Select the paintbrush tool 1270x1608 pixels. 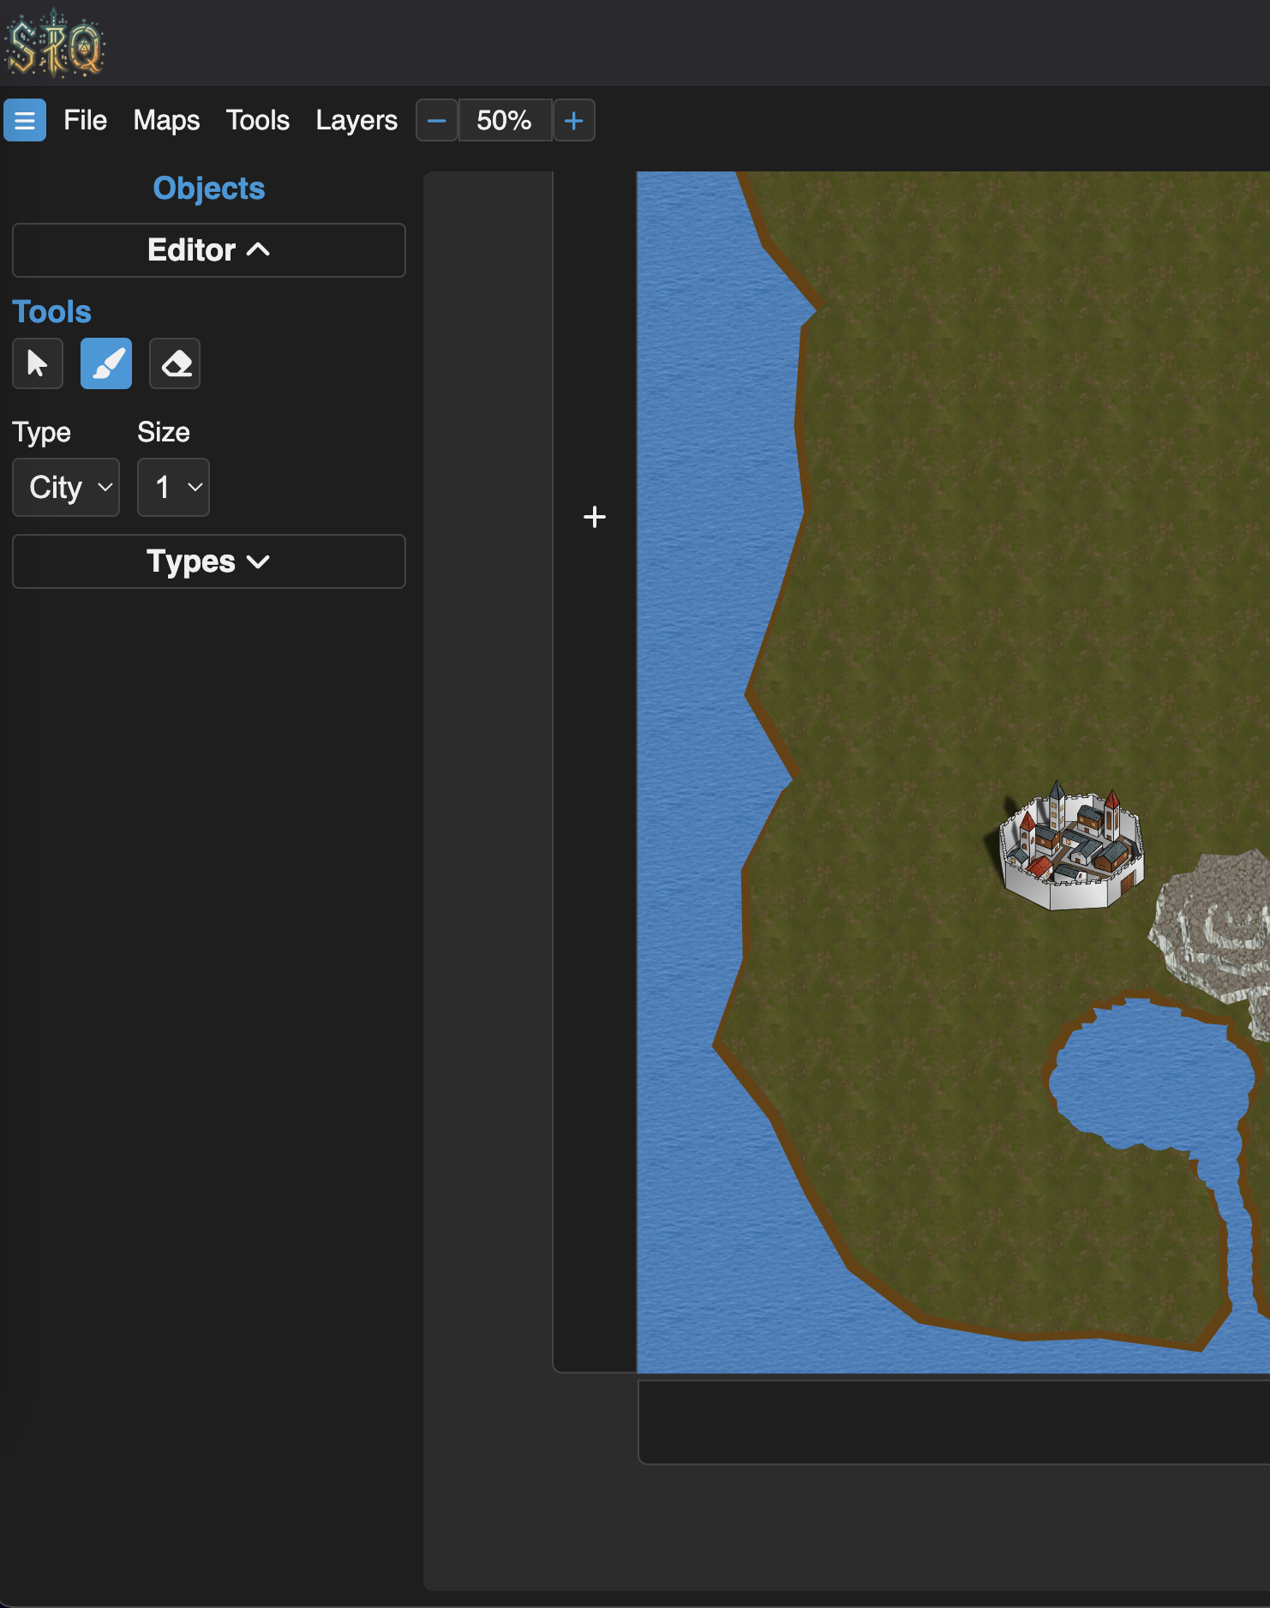click(106, 363)
